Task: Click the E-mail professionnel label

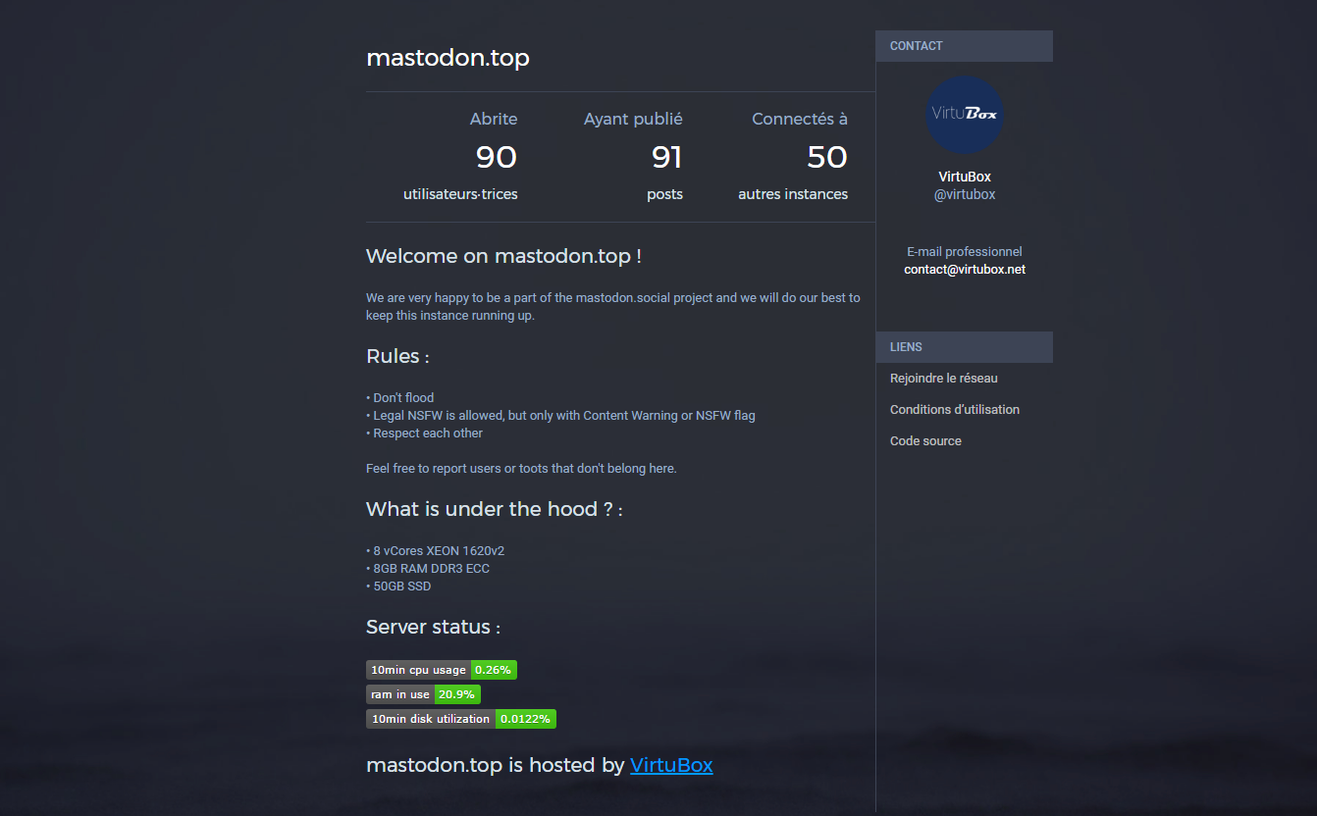Action: tap(965, 252)
